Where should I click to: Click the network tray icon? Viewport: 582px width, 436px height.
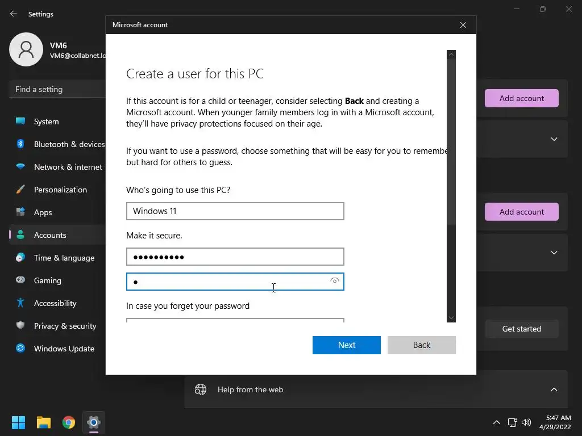click(513, 422)
